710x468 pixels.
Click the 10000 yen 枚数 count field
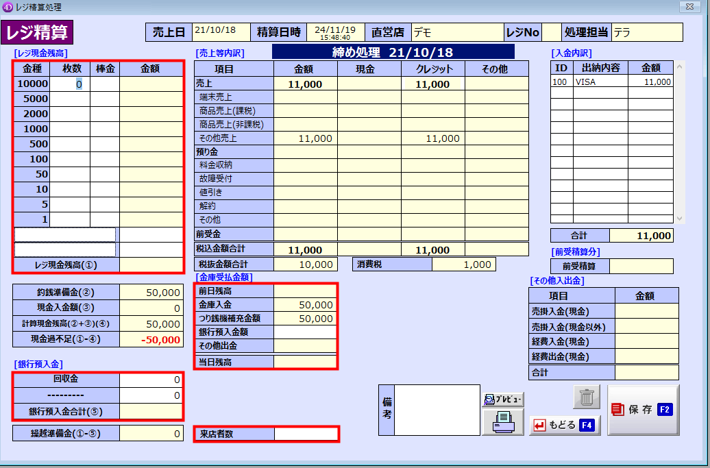coord(70,84)
